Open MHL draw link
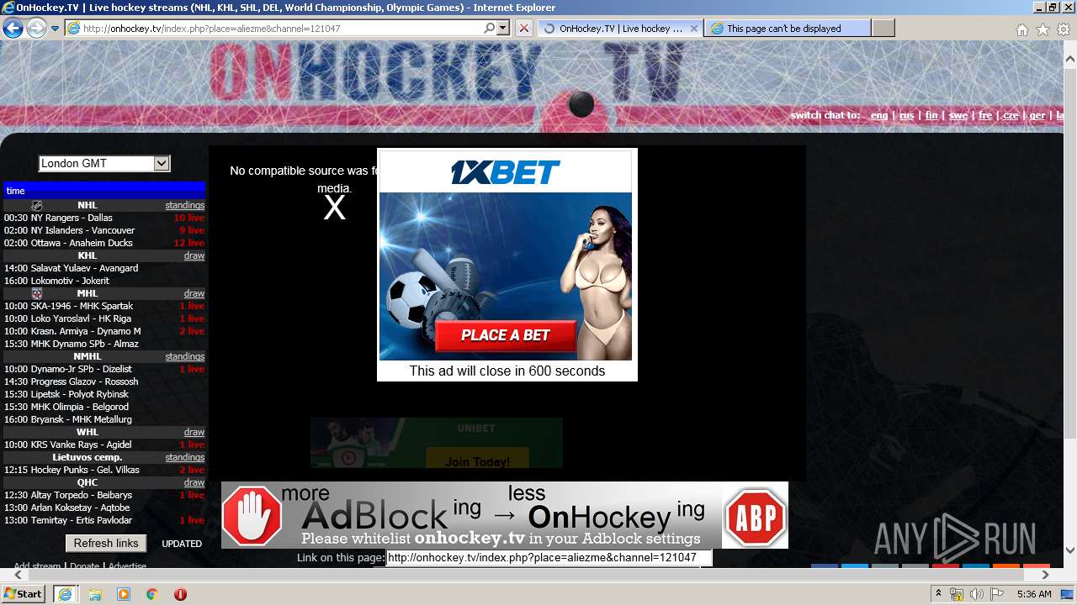This screenshot has width=1077, height=605. click(194, 293)
